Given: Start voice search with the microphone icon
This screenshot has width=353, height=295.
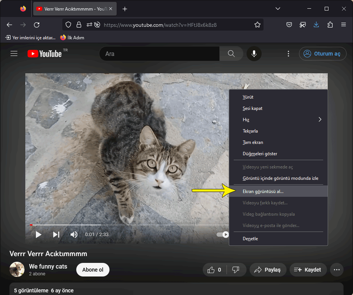Looking at the screenshot, I should tap(254, 54).
